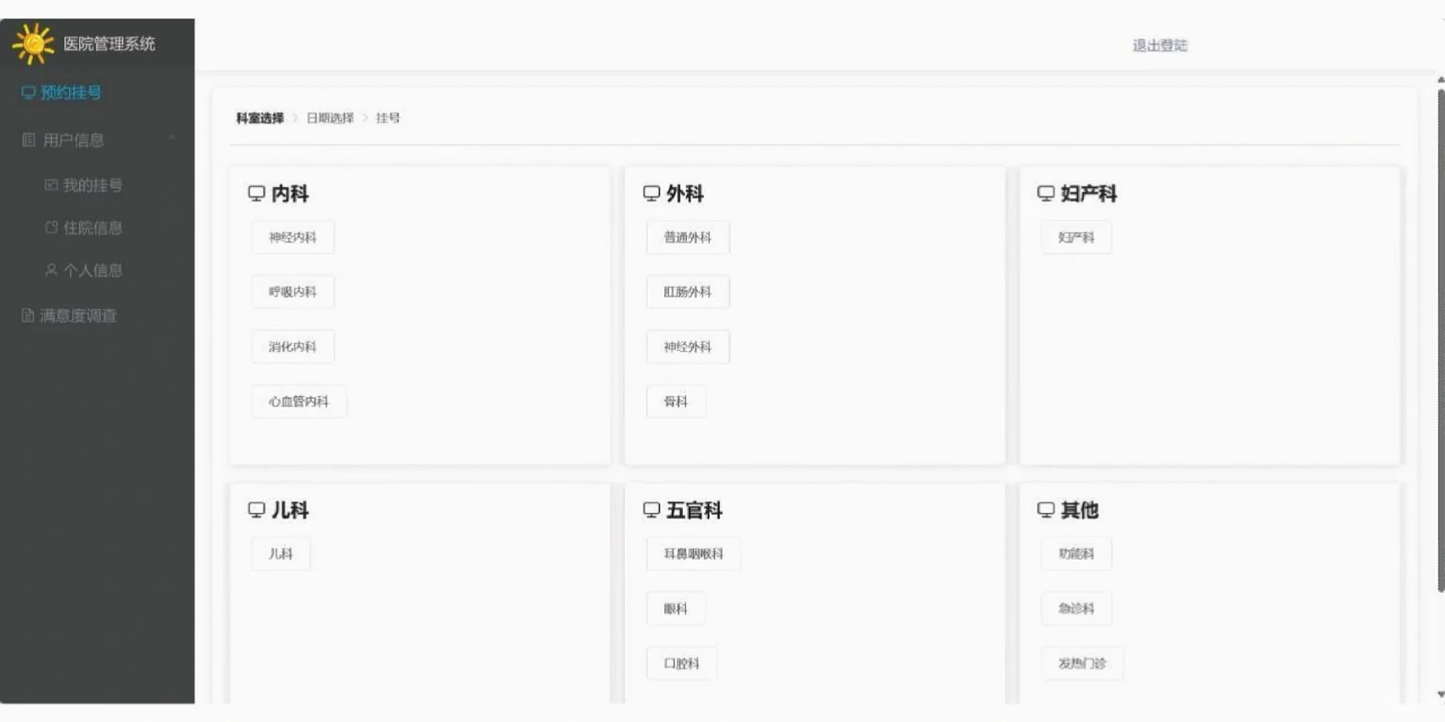Click the monitor icon beside 其他
This screenshot has height=722, width=1445.
(1046, 510)
